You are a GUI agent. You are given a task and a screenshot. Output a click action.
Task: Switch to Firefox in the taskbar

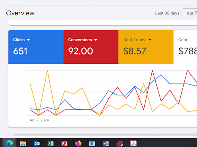(78, 143)
